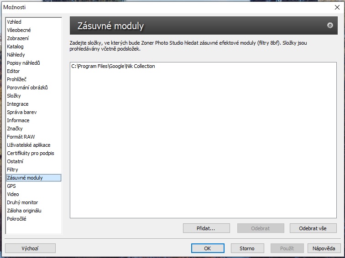345x258 pixels.
Task: Close the Možnosti dialog window
Action: pos(337,7)
